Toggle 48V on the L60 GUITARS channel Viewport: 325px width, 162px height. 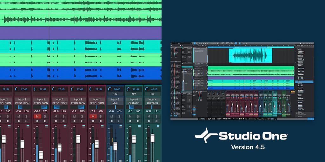[134, 94]
